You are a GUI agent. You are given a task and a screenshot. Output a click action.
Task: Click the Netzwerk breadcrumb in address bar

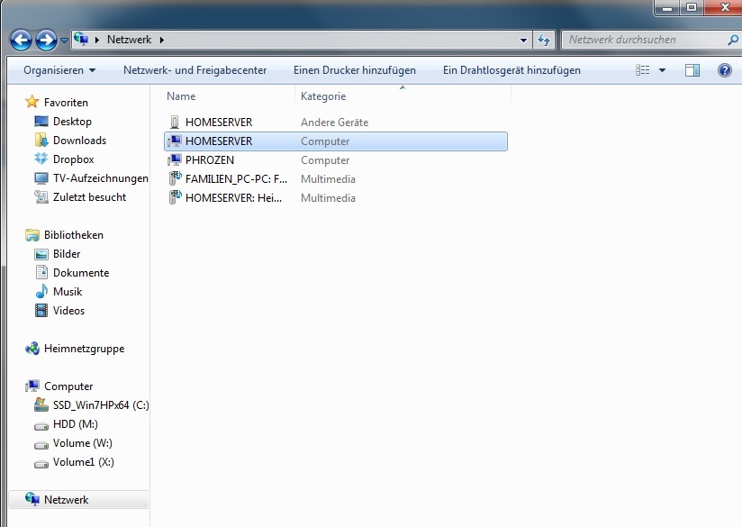129,40
